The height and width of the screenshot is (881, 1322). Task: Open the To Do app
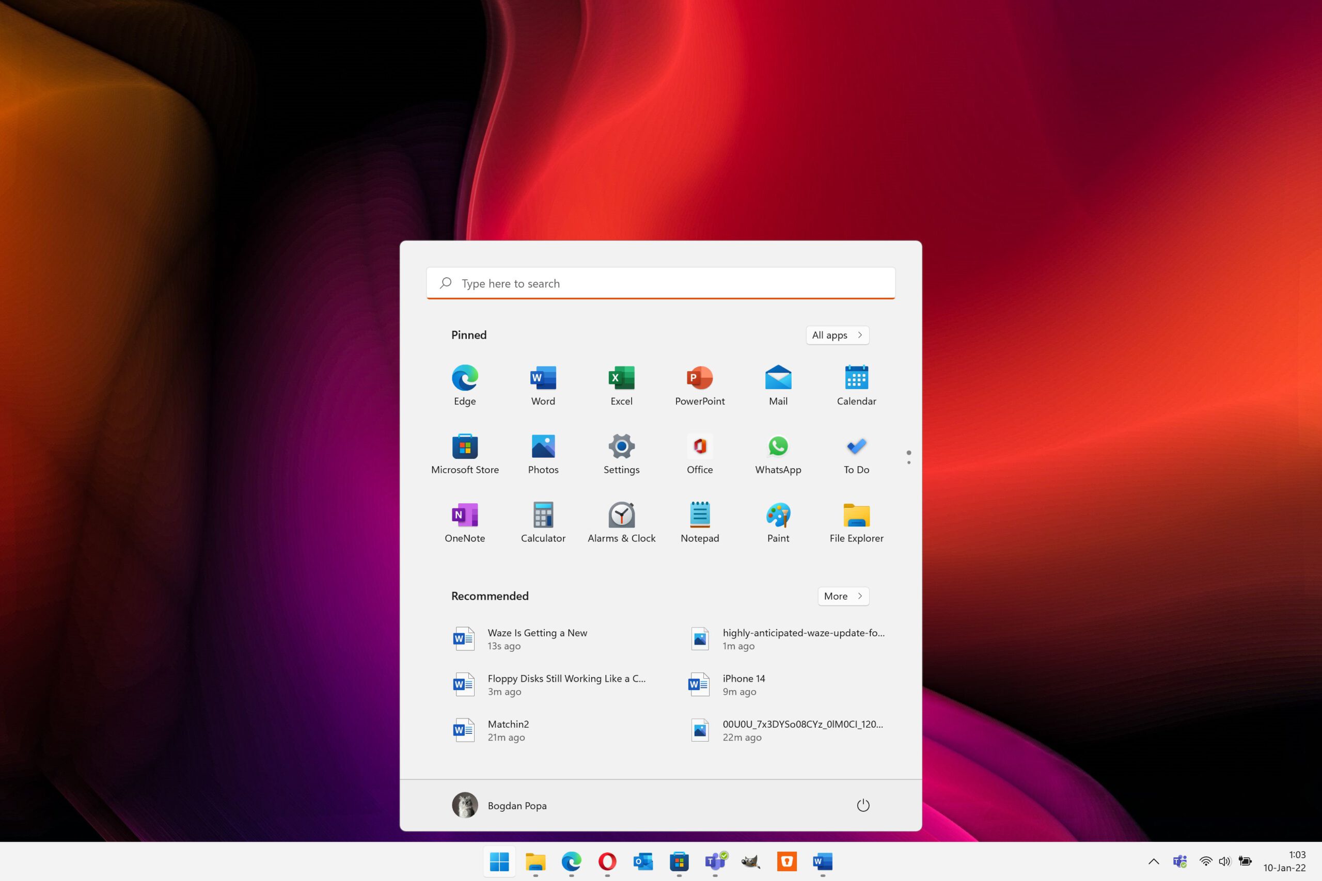point(856,454)
